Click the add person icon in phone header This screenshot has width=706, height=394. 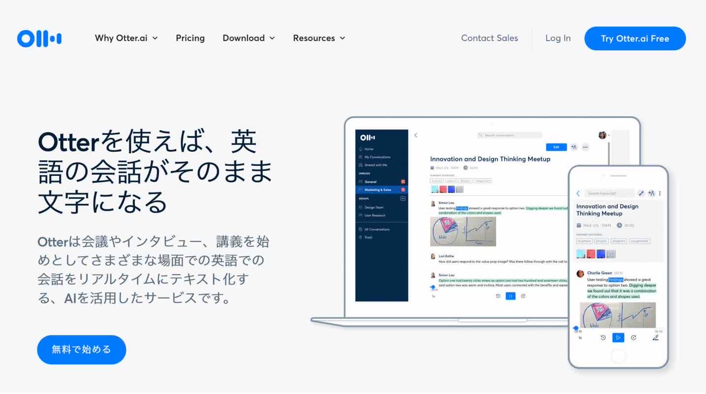pos(651,194)
